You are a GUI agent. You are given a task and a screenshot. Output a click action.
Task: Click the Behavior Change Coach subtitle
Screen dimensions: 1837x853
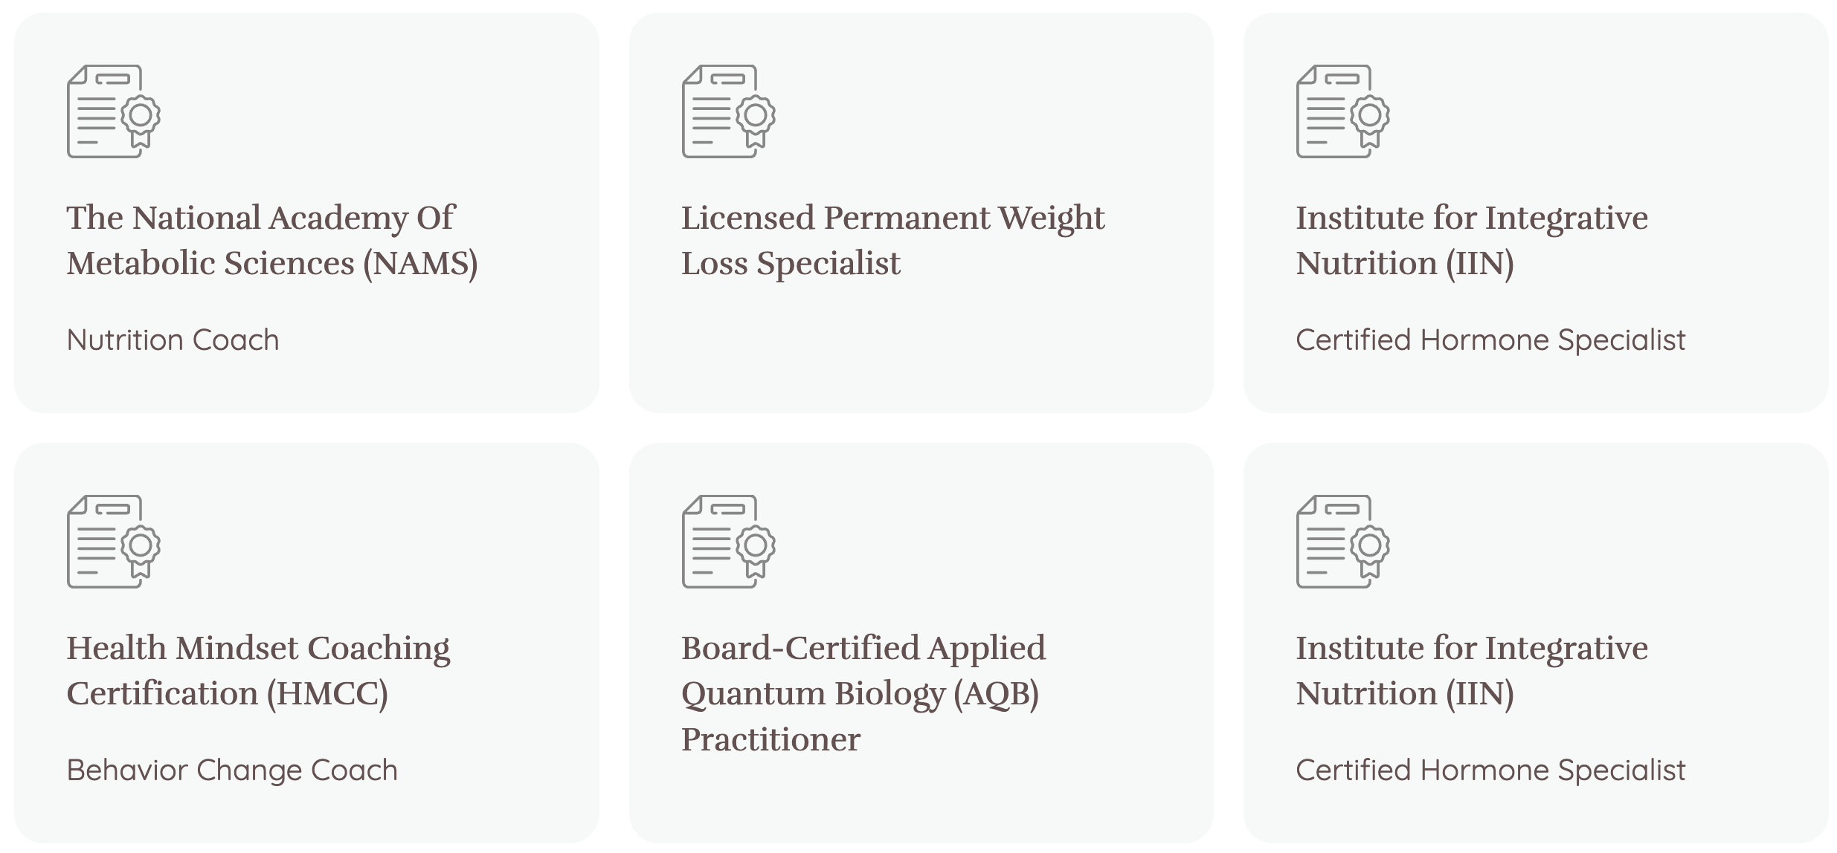pos(232,771)
